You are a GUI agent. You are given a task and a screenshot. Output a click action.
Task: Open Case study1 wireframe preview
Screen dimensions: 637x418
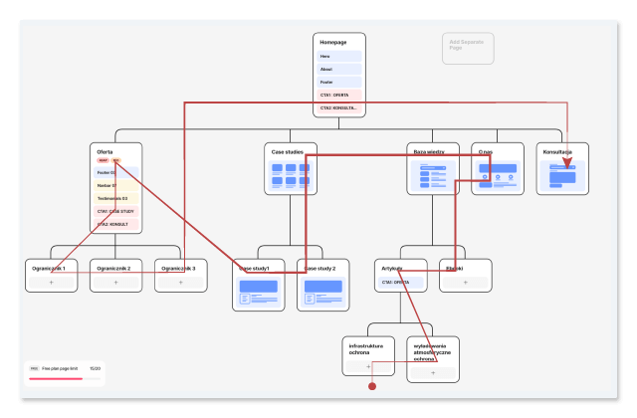[x=258, y=292]
